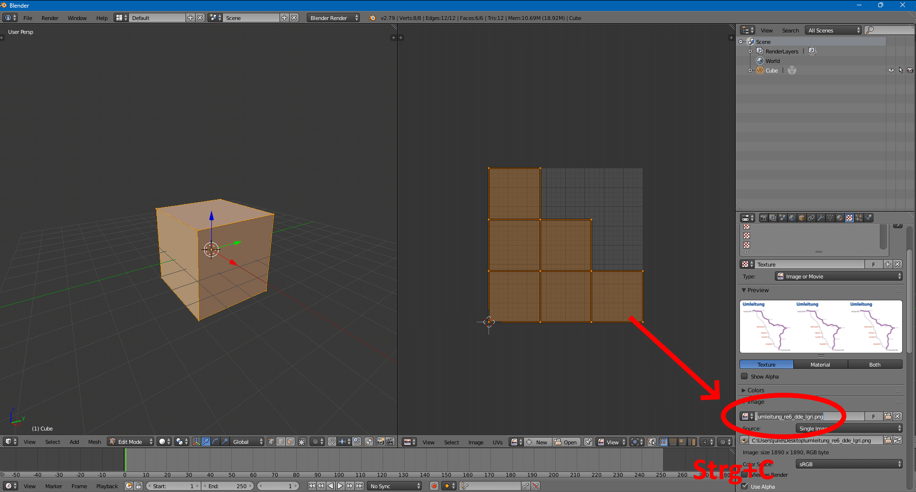Screen dimensions: 916x492
Task: Open the UVs menu
Action: click(x=498, y=442)
